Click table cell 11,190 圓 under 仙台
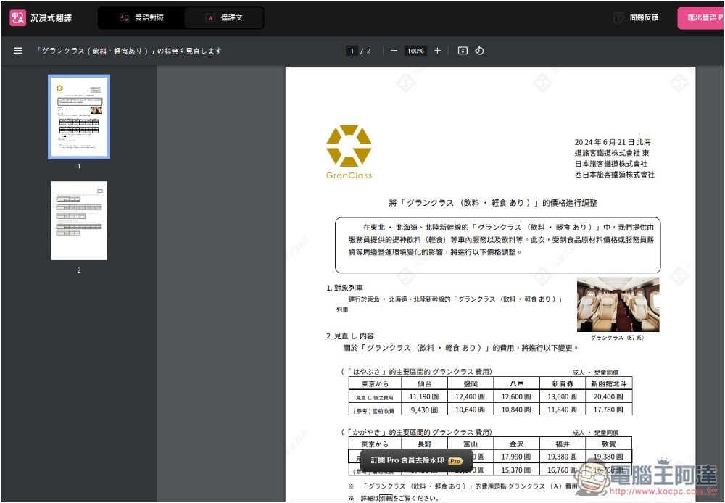The width and height of the screenshot is (725, 503). tap(424, 396)
